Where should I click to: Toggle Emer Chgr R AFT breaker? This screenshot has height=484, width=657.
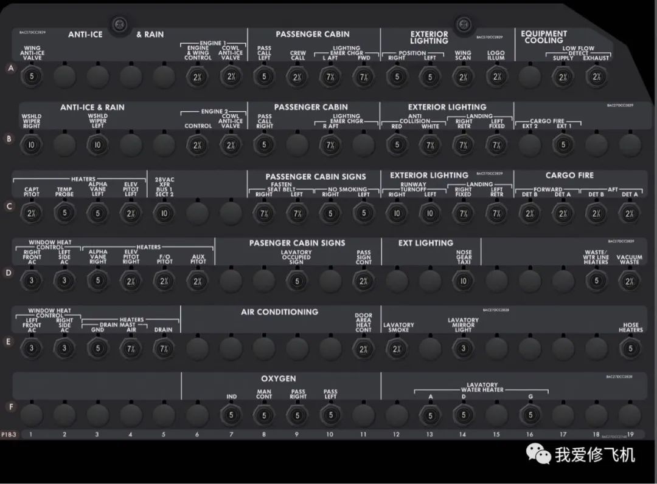point(330,145)
